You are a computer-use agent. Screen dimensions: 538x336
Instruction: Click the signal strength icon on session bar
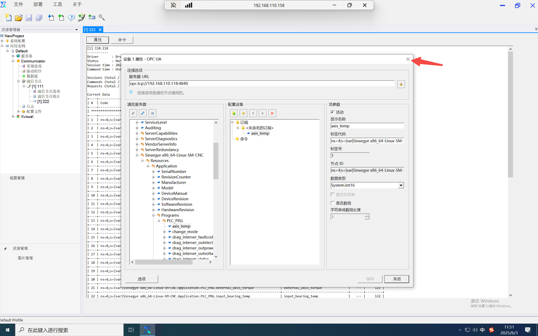(189, 5)
